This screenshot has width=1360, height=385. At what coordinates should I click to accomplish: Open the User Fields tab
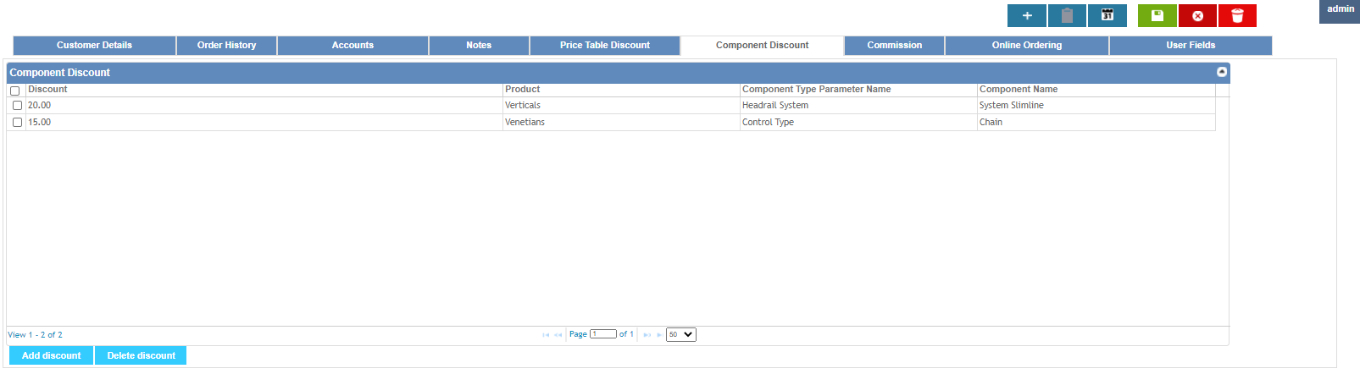pyautogui.click(x=1191, y=46)
